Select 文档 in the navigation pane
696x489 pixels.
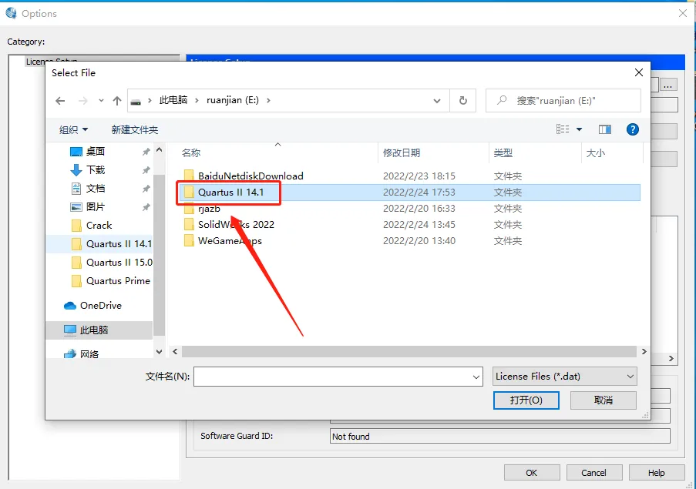[x=96, y=189]
